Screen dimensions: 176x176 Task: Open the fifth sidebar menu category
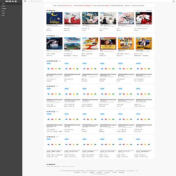tap(11, 13)
